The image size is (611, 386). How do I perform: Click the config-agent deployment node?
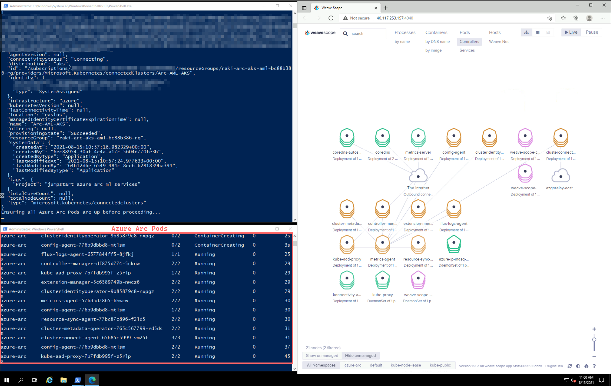pos(454,137)
